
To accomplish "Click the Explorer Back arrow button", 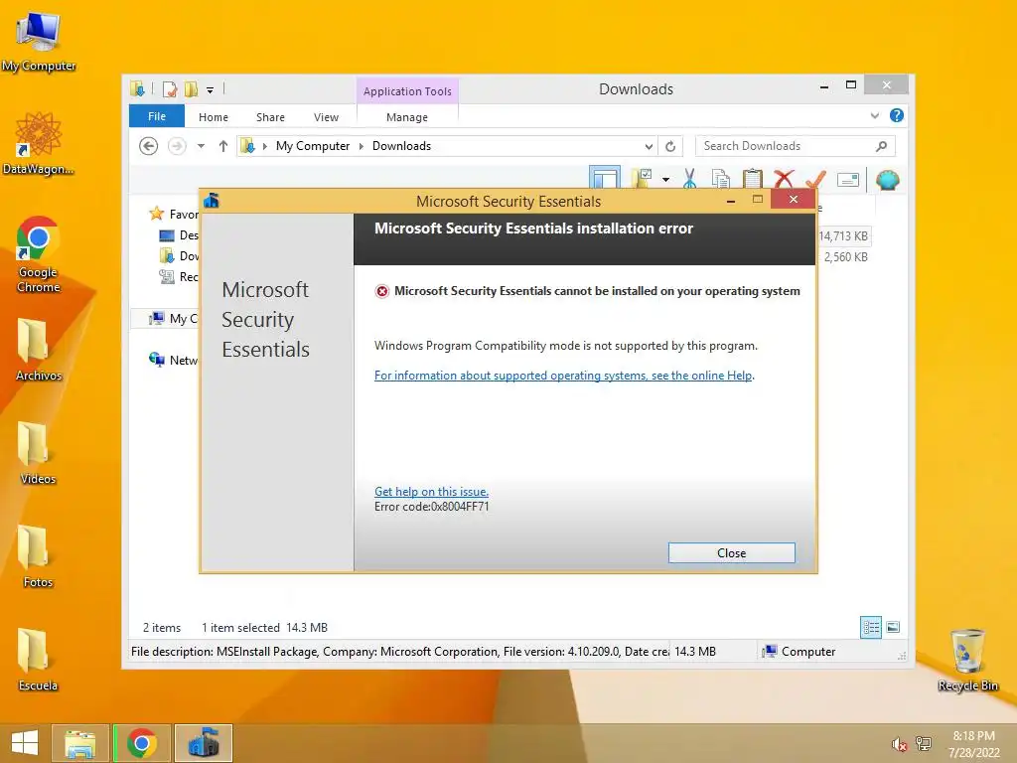I will click(x=149, y=146).
